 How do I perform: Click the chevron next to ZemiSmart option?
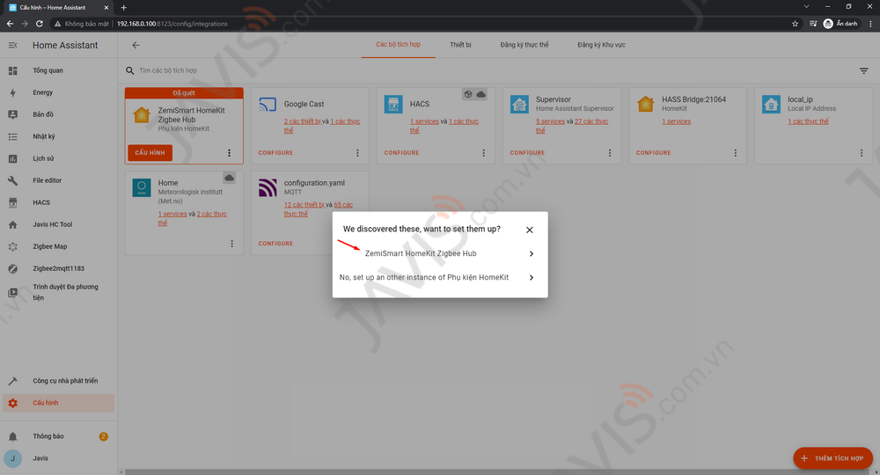(x=532, y=254)
